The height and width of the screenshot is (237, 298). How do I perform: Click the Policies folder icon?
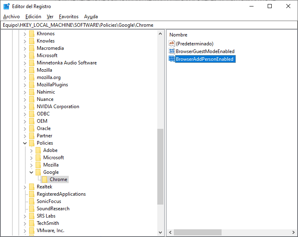[x=32, y=143]
